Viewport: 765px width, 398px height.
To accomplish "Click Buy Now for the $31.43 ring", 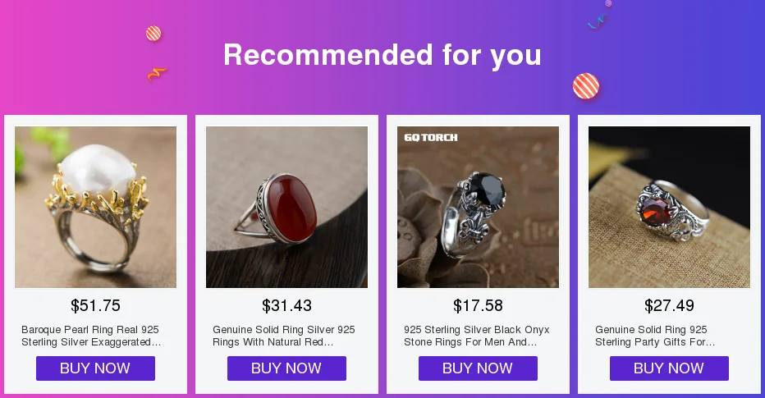I will [x=287, y=368].
